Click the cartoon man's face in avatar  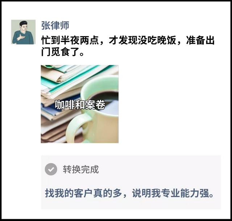[x=24, y=27]
